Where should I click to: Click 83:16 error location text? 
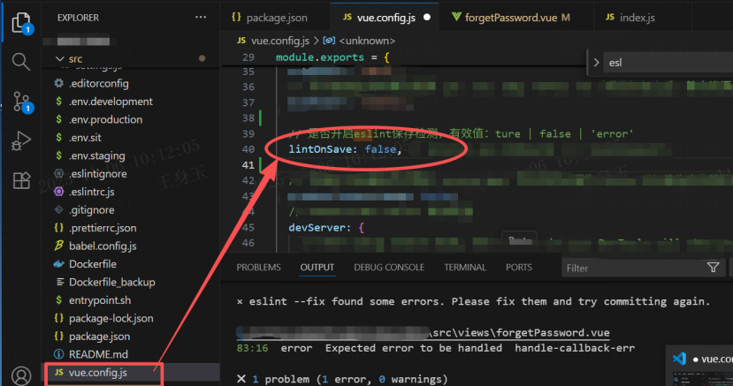point(252,348)
